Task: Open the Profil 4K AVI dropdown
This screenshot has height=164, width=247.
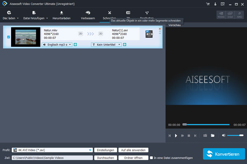Action: click(x=91, y=150)
